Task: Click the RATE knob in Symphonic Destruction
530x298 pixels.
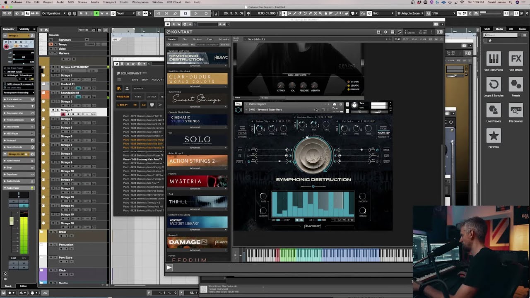Action: [263, 196]
